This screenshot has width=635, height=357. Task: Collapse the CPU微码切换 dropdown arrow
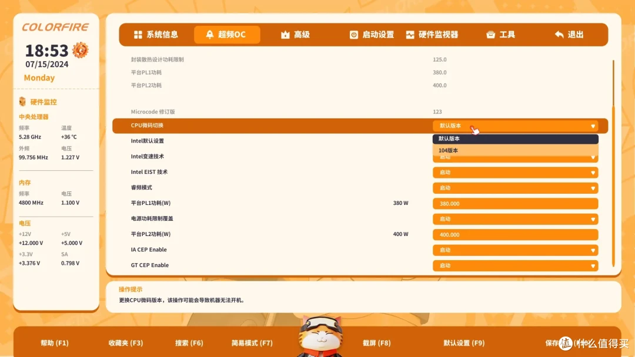(x=593, y=126)
